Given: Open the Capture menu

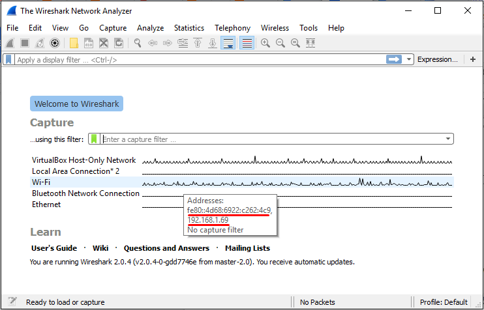Looking at the screenshot, I should pyautogui.click(x=113, y=28).
